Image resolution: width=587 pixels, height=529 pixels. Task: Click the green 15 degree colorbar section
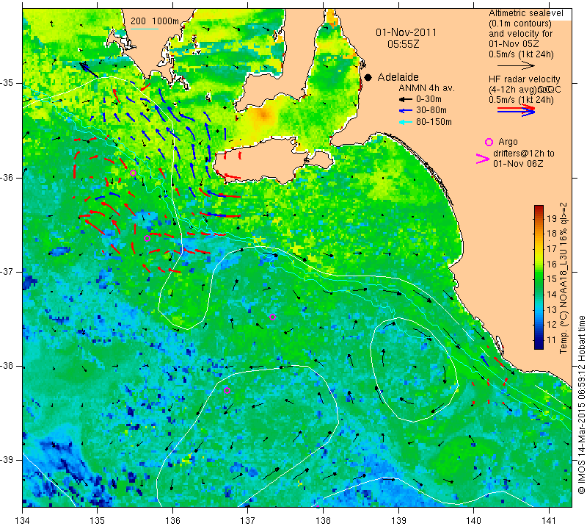[x=539, y=279]
